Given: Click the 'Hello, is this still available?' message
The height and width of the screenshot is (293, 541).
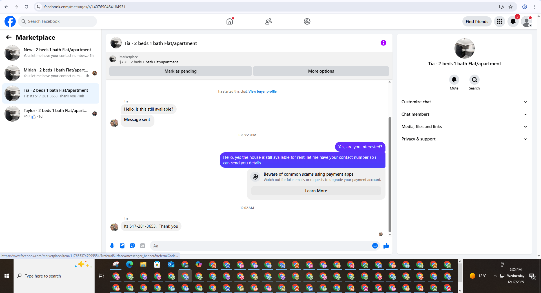Looking at the screenshot, I should 148,109.
